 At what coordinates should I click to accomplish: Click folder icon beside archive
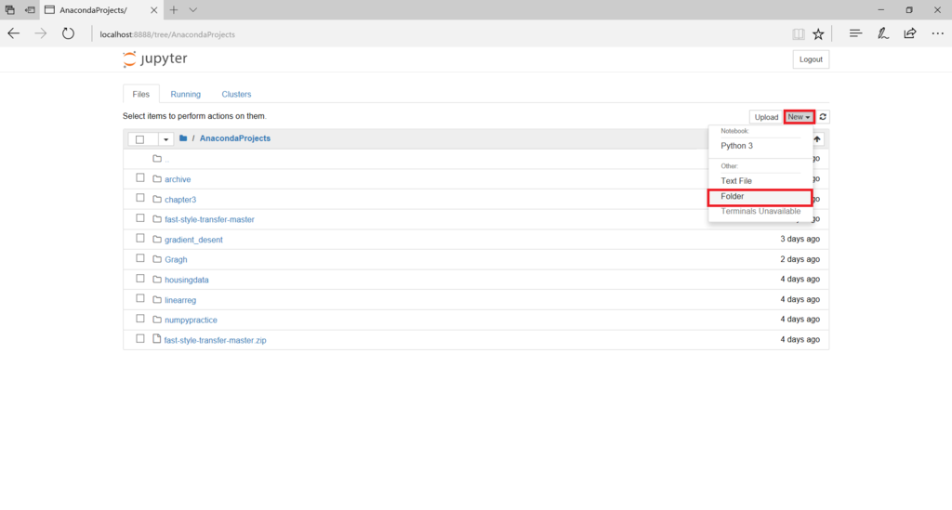(156, 179)
